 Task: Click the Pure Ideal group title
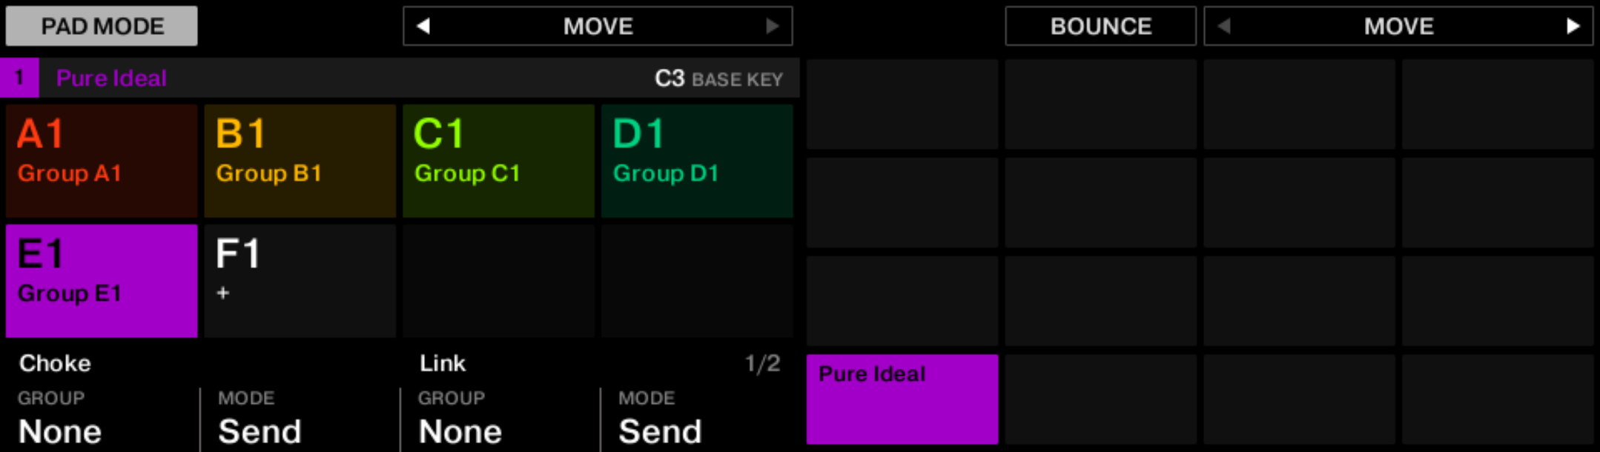pyautogui.click(x=111, y=77)
